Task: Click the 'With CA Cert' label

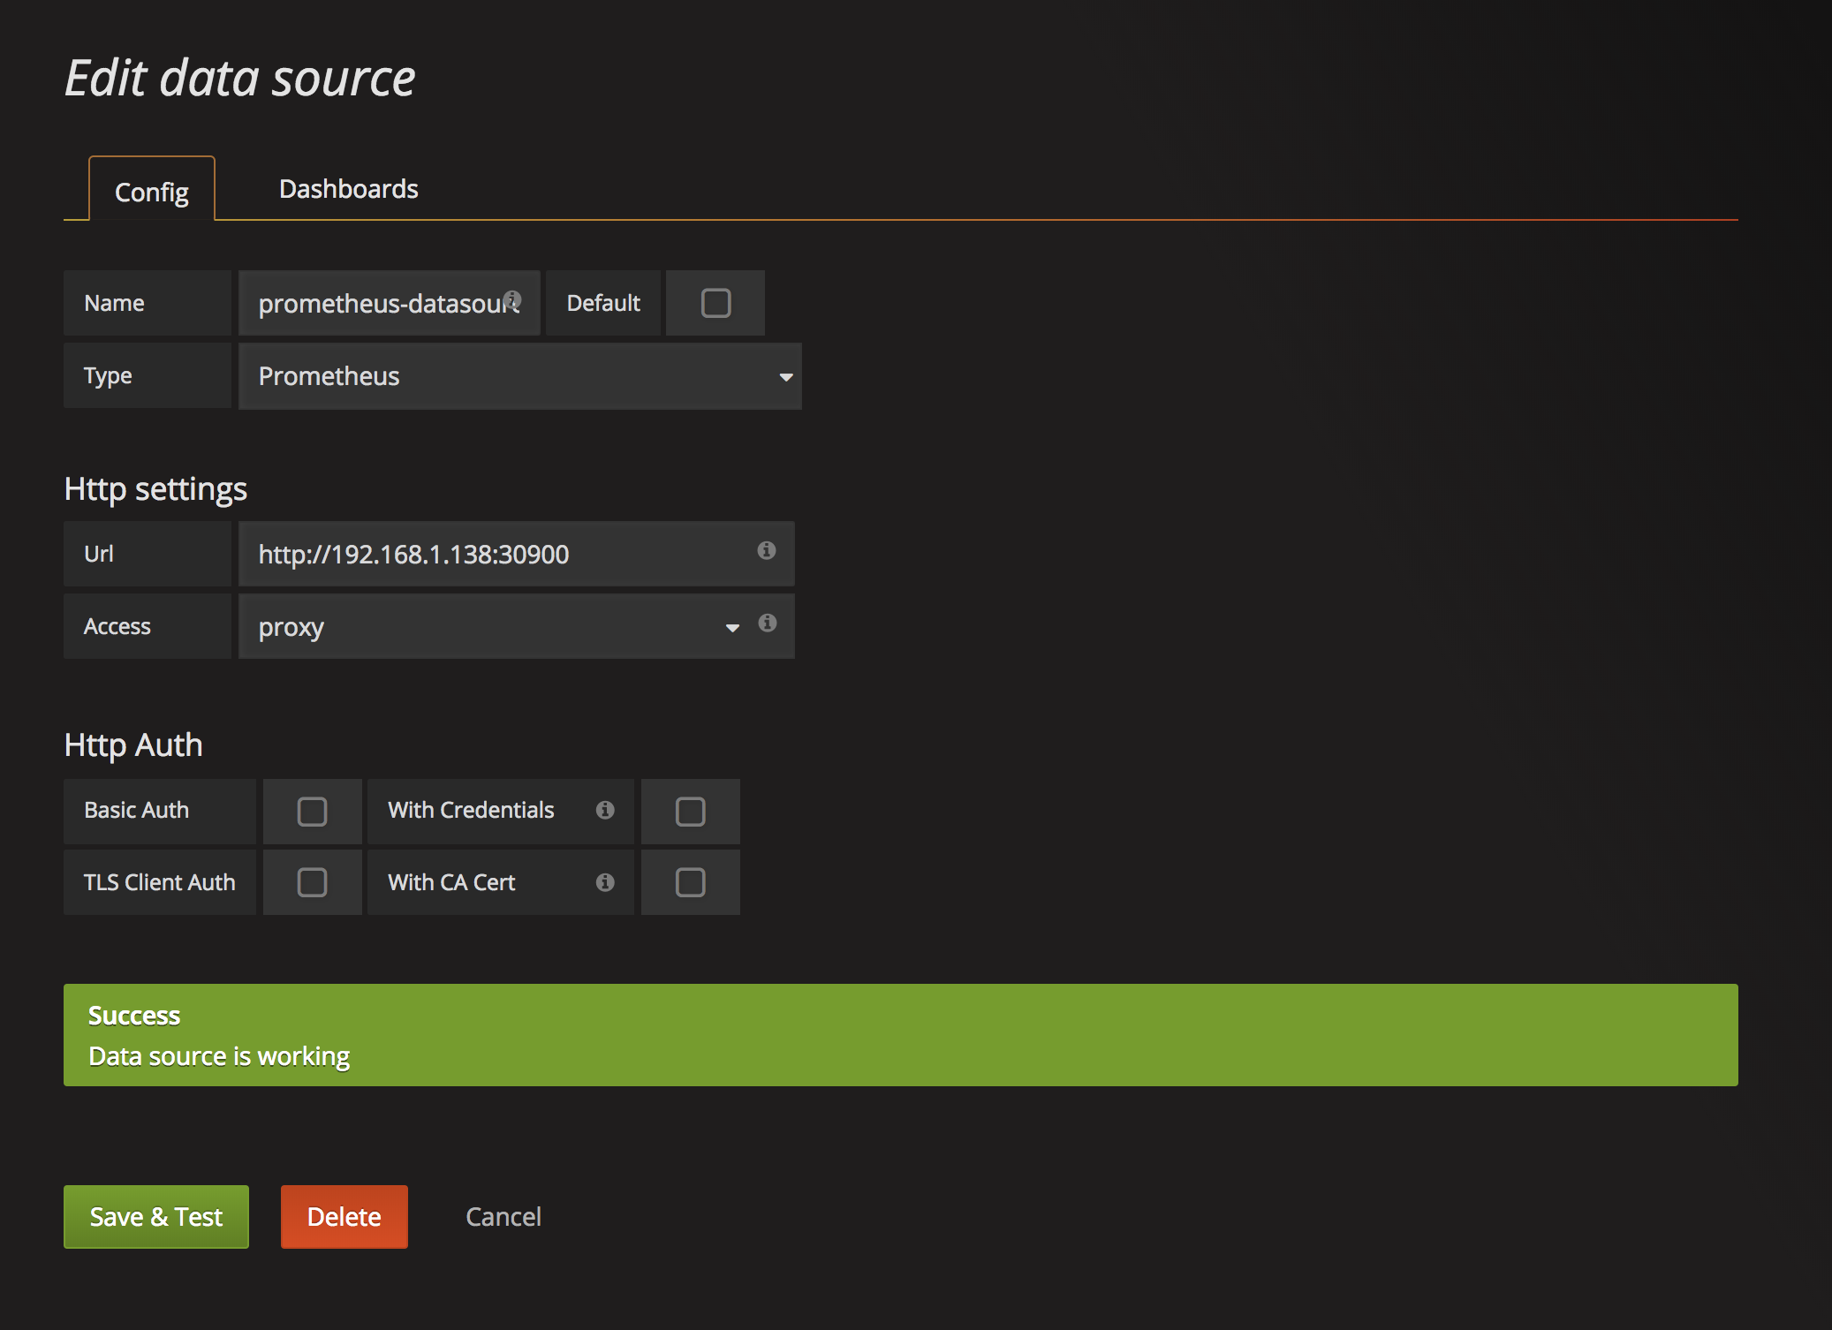Action: (x=451, y=882)
